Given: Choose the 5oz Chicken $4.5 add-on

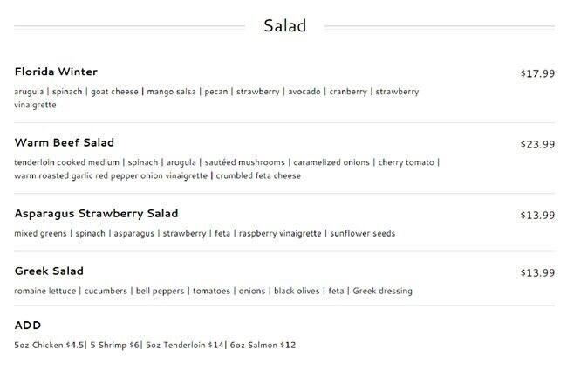Looking at the screenshot, I should pos(49,345).
